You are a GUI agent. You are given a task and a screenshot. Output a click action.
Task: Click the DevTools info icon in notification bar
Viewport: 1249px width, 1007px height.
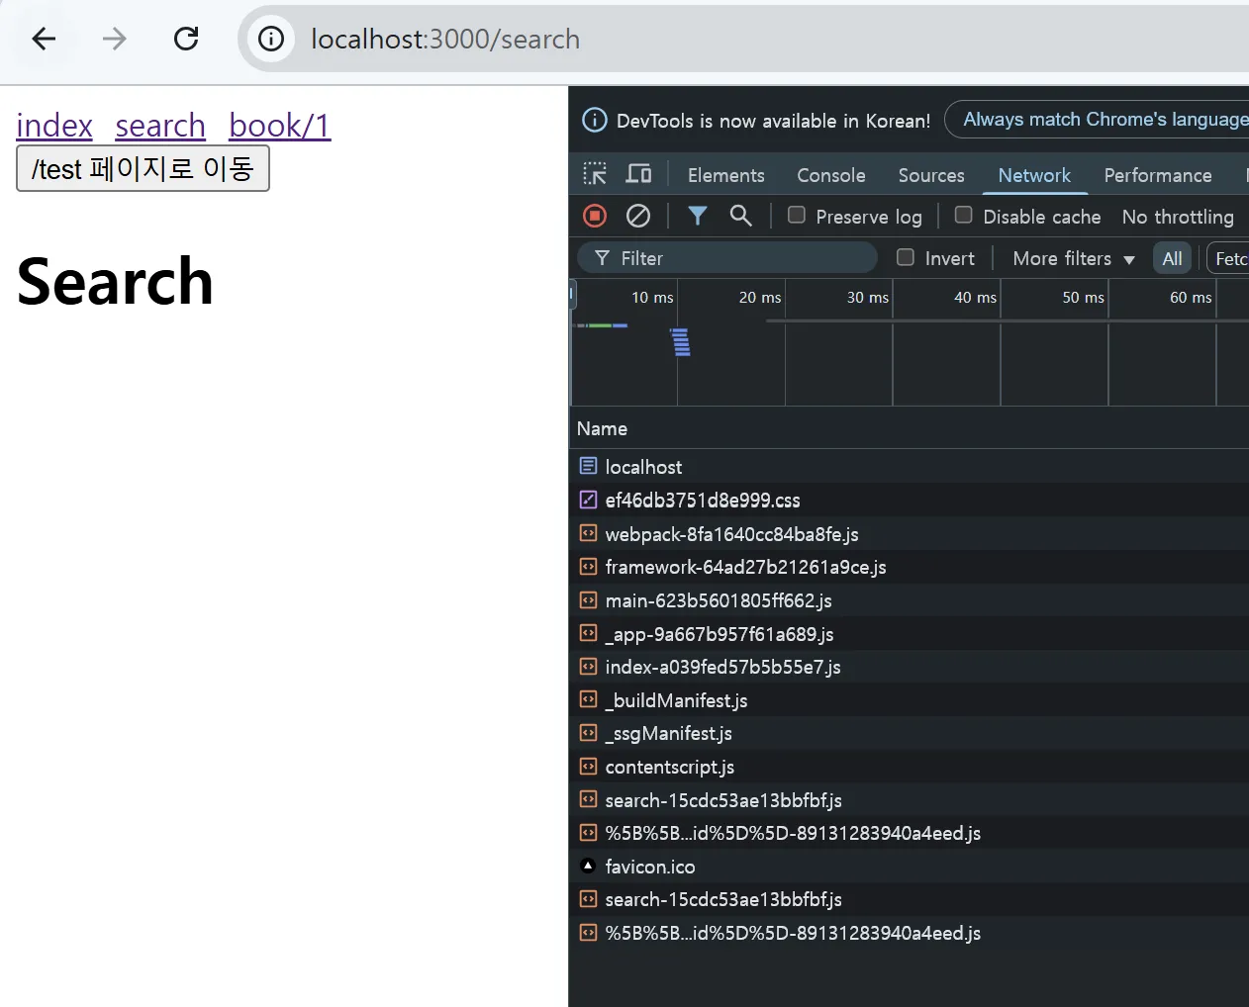click(595, 120)
